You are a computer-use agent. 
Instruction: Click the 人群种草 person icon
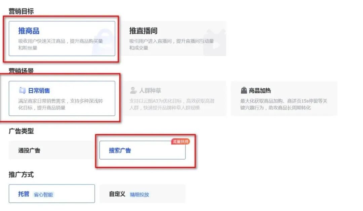(133, 90)
